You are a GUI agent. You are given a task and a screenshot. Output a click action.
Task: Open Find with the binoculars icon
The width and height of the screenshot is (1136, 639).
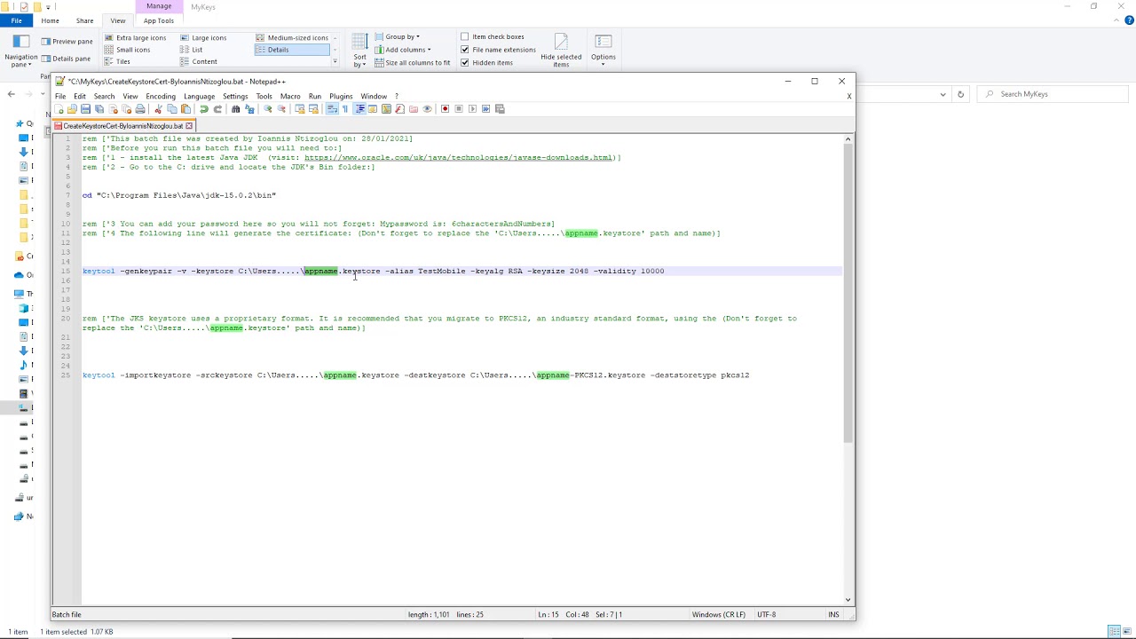[235, 109]
